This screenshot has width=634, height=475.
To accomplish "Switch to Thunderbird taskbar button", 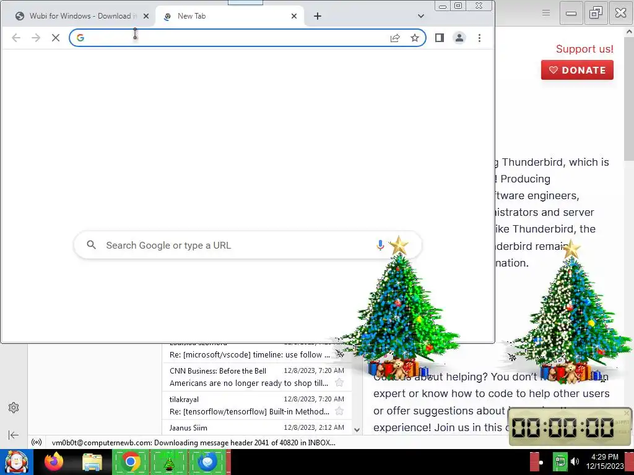I will 208,463.
